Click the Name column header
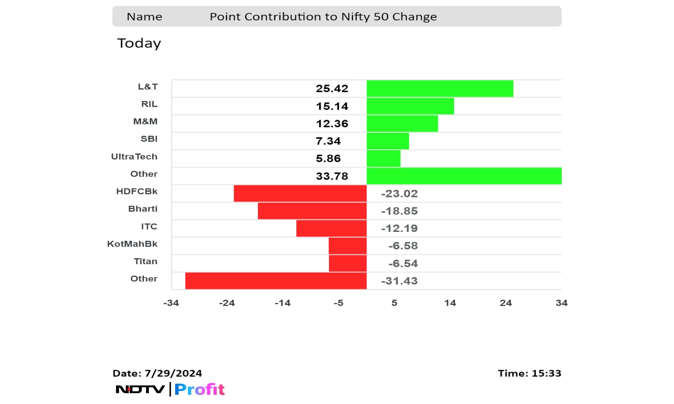This screenshot has height=404, width=674. coord(145,17)
